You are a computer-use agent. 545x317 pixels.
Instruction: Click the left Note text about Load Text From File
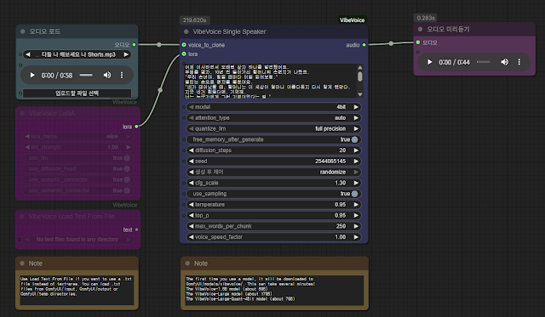[x=77, y=286]
